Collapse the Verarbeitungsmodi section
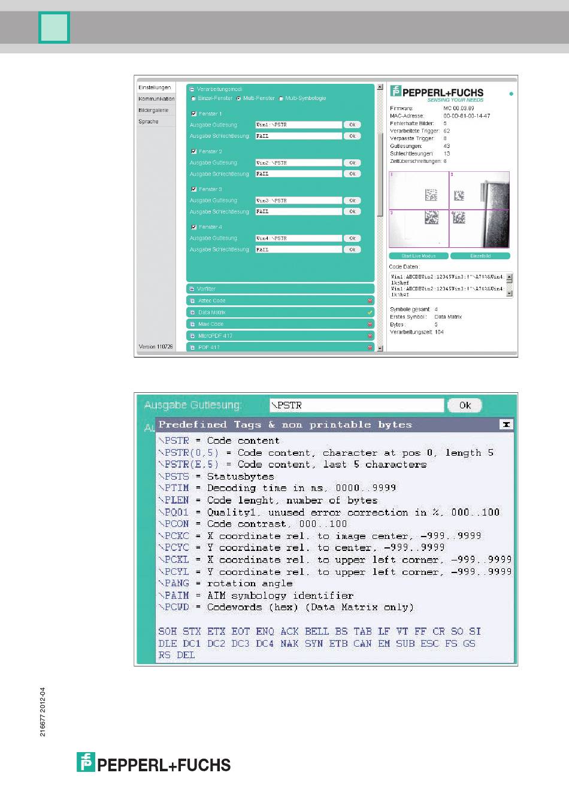The width and height of the screenshot is (569, 806). click(x=192, y=89)
